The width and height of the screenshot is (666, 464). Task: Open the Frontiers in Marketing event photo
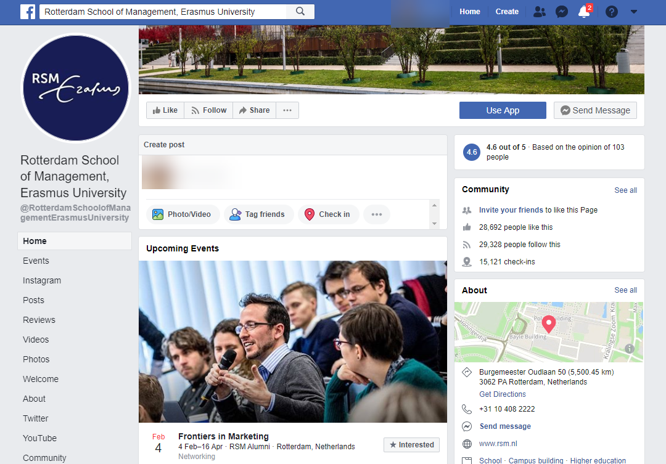point(292,341)
